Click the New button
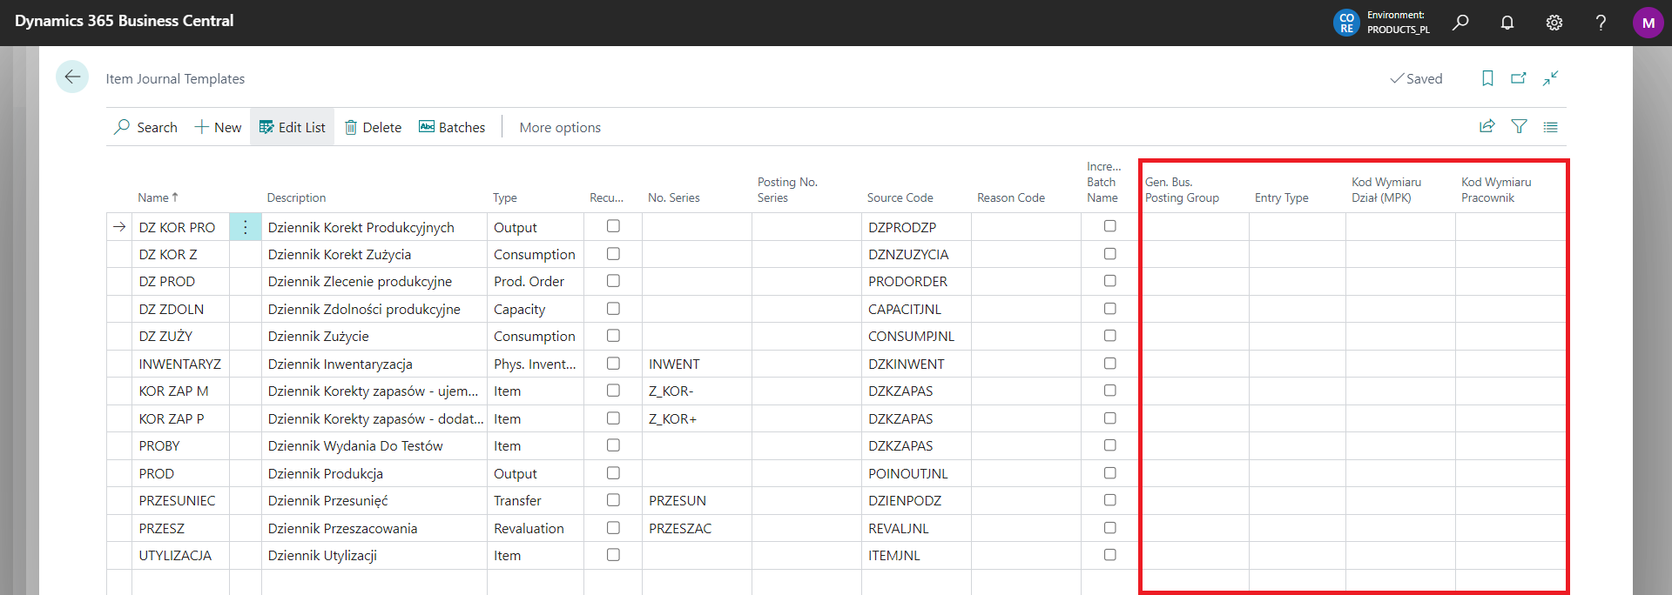Viewport: 1672px width, 595px height. coord(218,127)
